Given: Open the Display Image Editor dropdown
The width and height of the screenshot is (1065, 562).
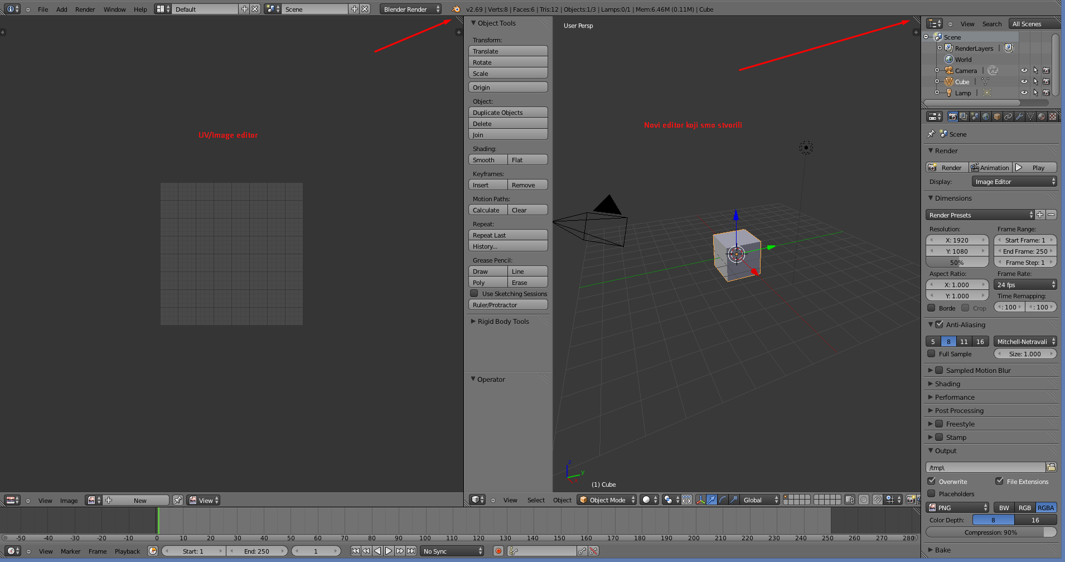Looking at the screenshot, I should tap(1014, 182).
